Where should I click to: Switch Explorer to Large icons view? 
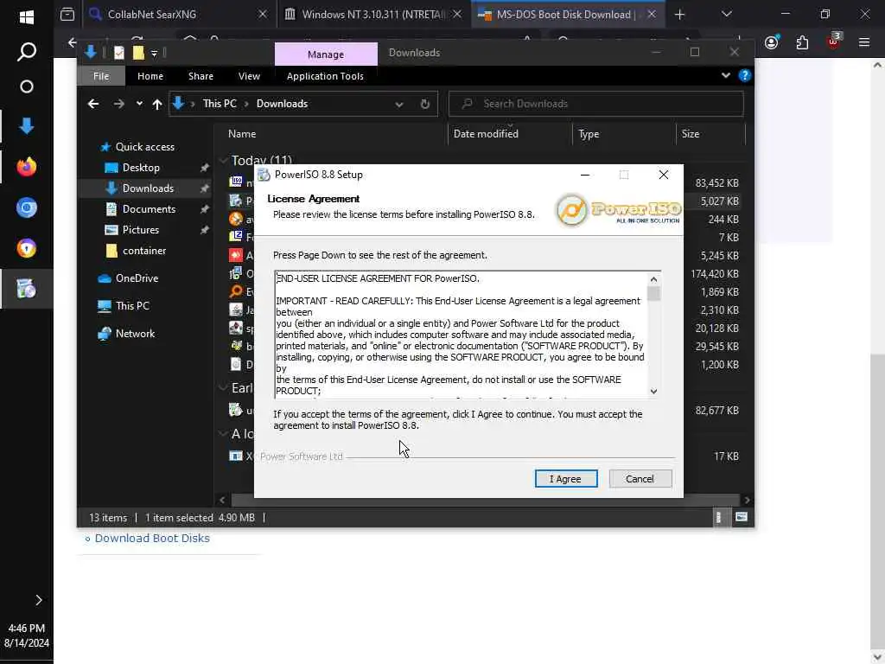pyautogui.click(x=741, y=517)
